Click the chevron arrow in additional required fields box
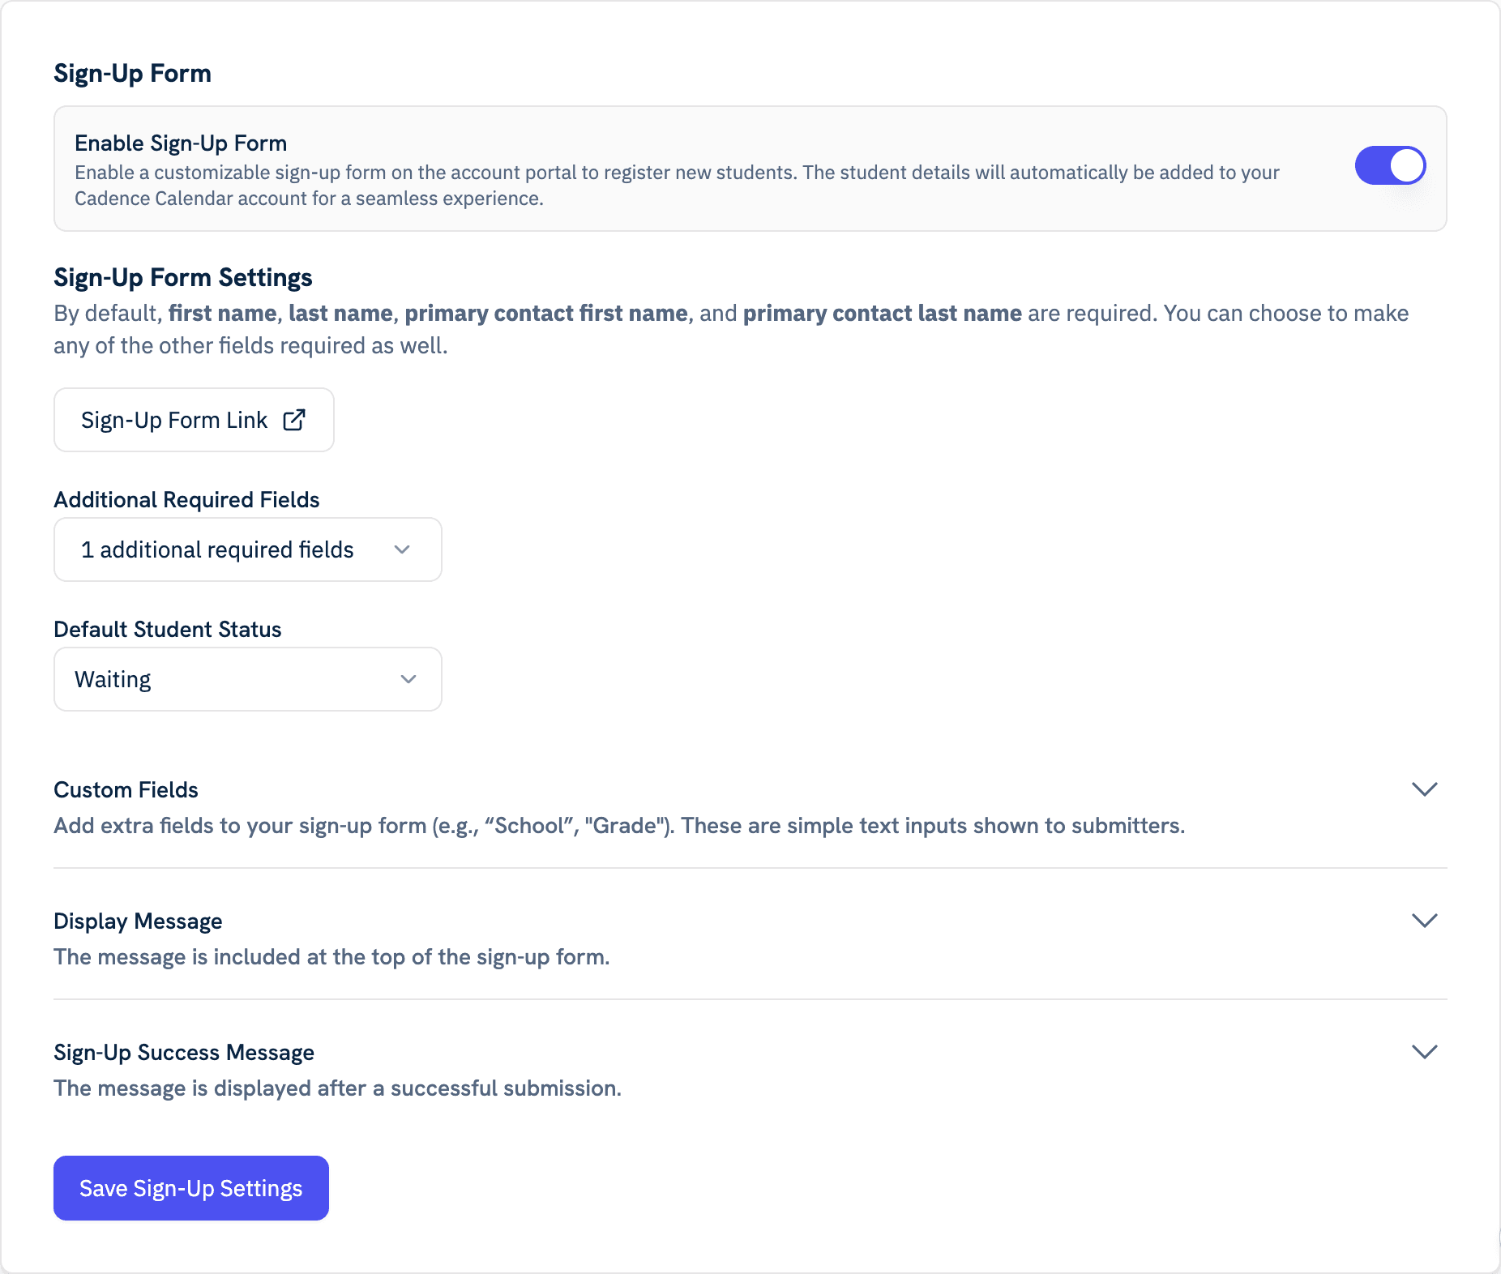Viewport: 1501px width, 1274px height. coord(402,549)
